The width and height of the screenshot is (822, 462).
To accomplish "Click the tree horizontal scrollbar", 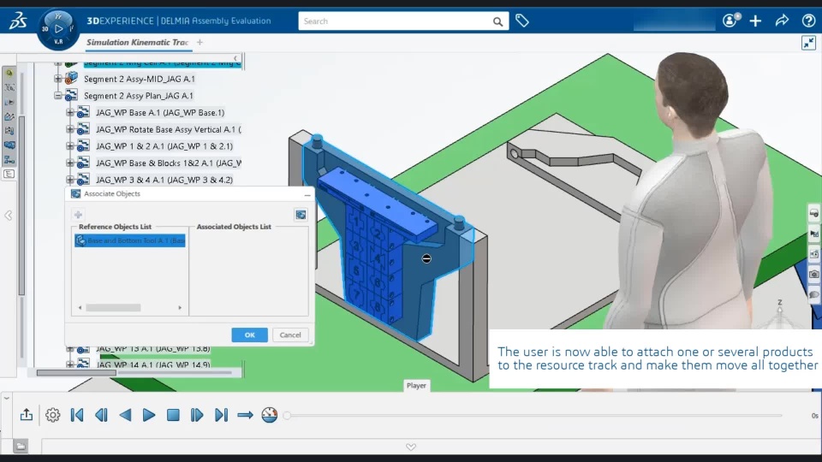I will coord(76,372).
